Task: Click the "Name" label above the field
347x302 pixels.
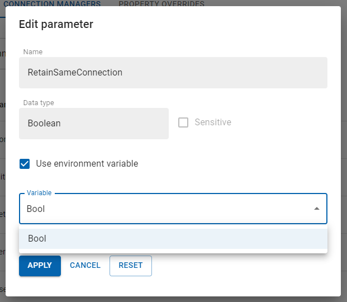Action: tap(33, 52)
